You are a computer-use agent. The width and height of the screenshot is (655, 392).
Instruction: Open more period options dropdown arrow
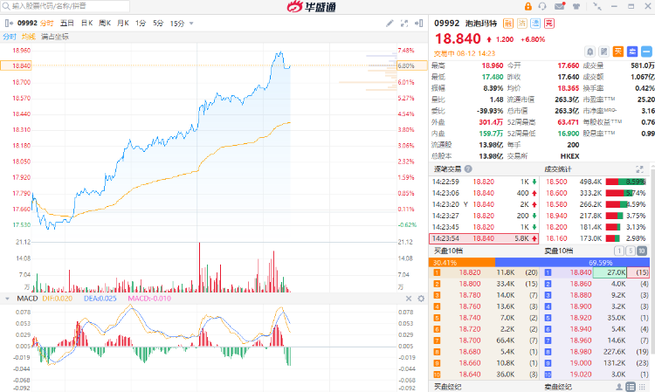pyautogui.click(x=191, y=24)
